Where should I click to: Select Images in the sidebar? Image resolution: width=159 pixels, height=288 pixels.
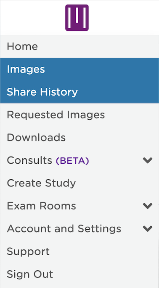pos(26,69)
